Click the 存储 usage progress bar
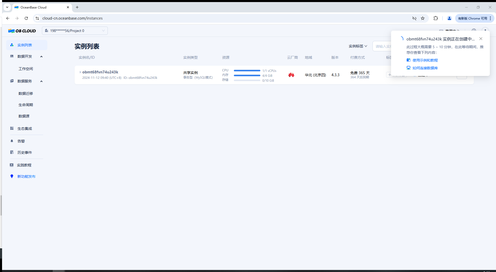The width and height of the screenshot is (496, 272). tap(247, 80)
